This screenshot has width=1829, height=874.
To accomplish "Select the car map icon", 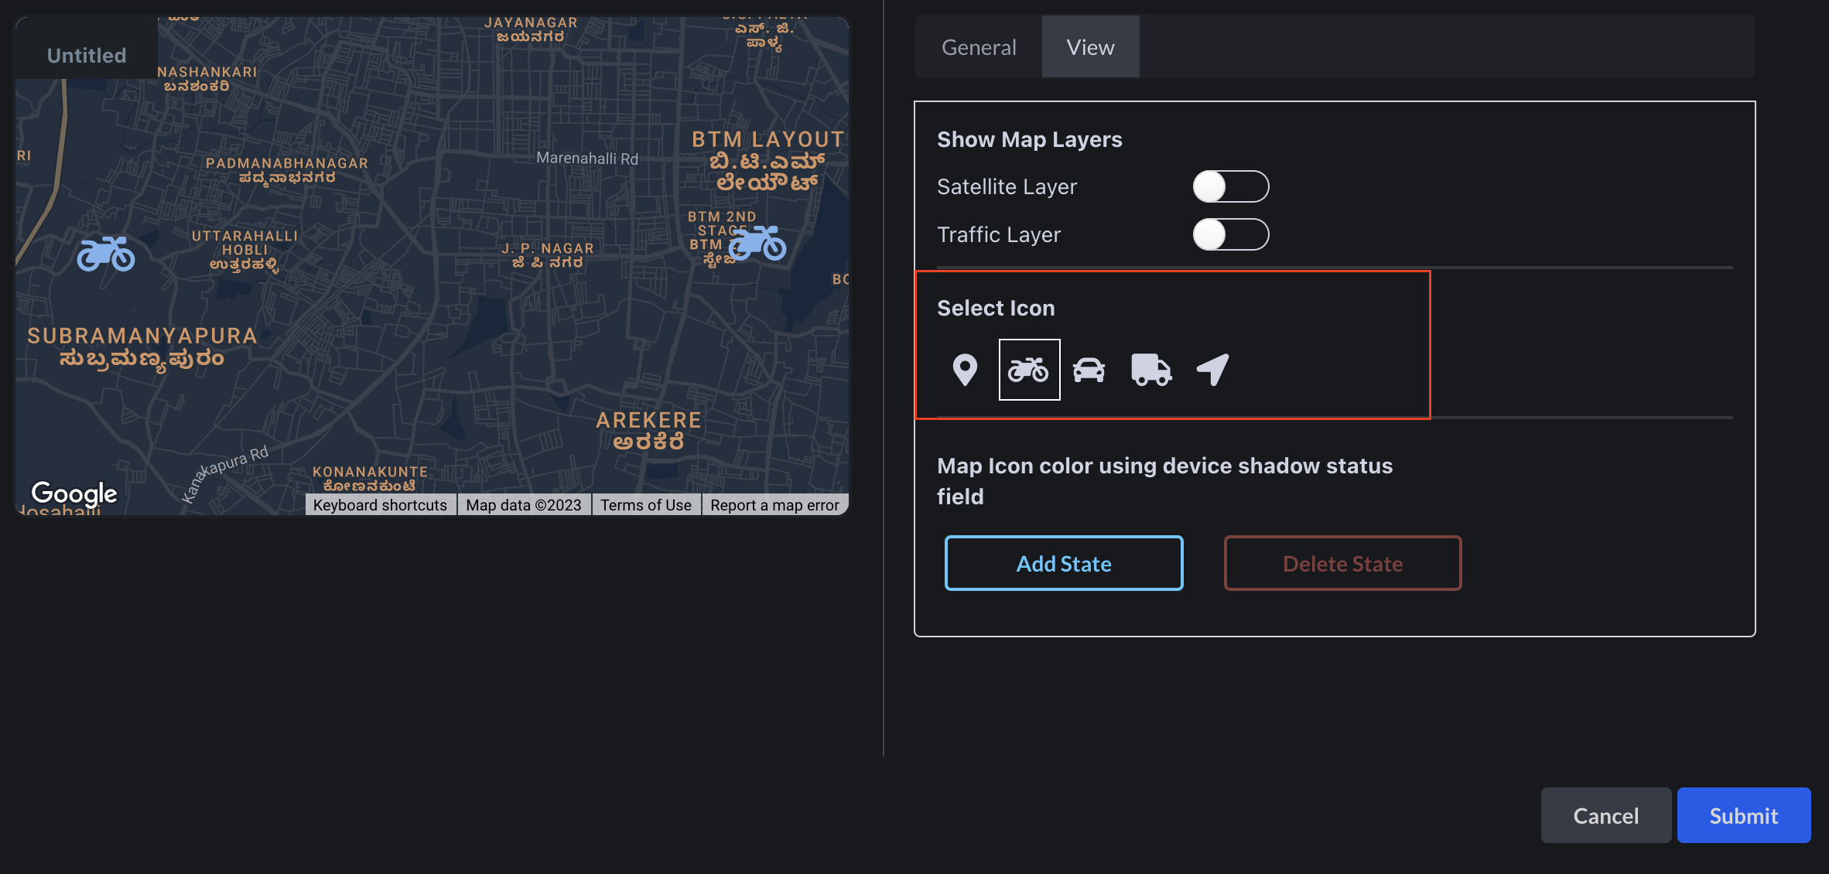I will click(1089, 370).
